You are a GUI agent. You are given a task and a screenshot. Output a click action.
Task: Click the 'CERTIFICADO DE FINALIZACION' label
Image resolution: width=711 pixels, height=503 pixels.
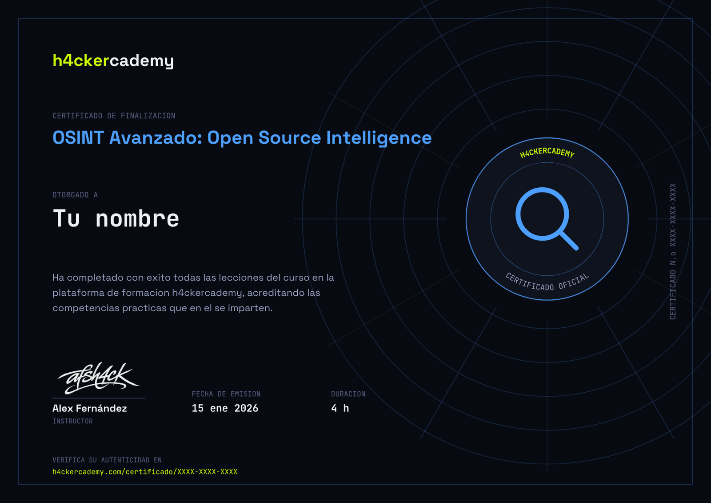pyautogui.click(x=114, y=116)
